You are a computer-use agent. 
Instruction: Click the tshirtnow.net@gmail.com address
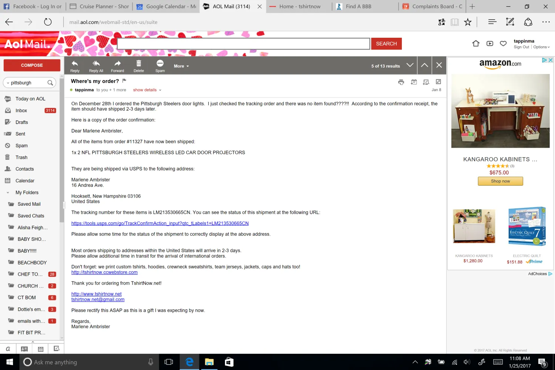98,300
